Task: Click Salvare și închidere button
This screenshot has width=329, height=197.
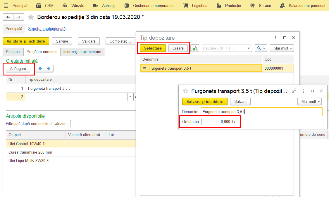Action: [x=205, y=101]
